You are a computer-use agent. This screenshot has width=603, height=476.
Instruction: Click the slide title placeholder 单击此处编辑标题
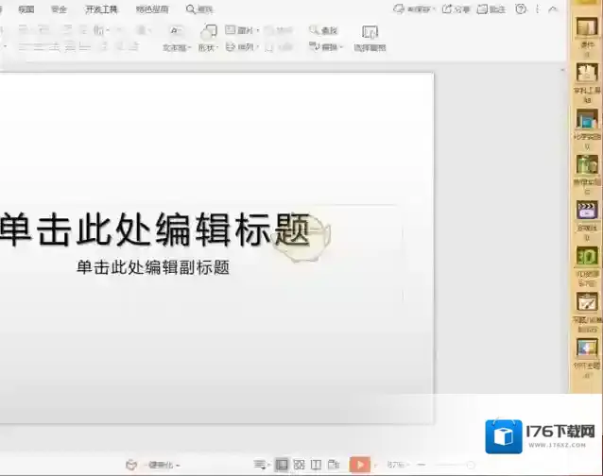click(x=155, y=229)
